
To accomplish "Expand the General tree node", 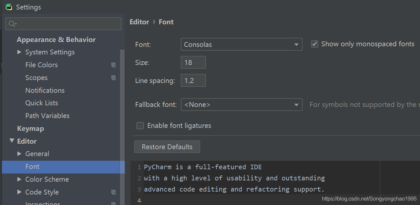I will (x=19, y=154).
